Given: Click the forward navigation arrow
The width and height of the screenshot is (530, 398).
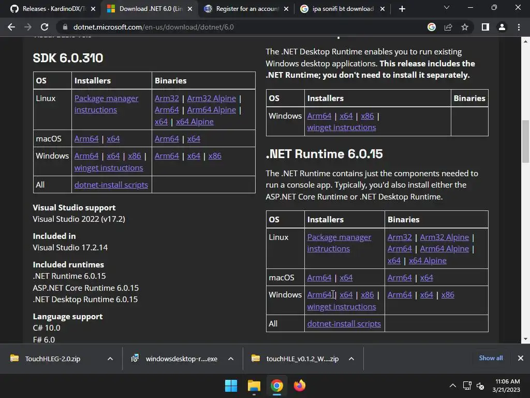Looking at the screenshot, I should point(28,27).
